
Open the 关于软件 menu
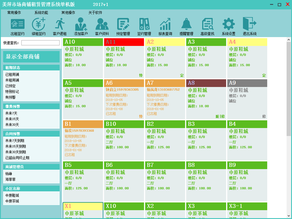[x=95, y=13]
